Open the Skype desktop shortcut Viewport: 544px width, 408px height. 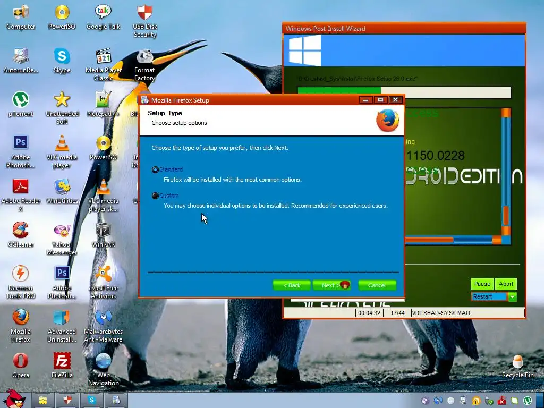pyautogui.click(x=62, y=61)
